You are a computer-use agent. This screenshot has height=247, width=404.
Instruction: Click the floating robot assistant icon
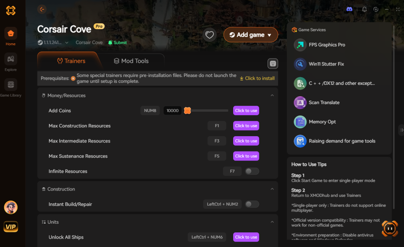pos(389,228)
